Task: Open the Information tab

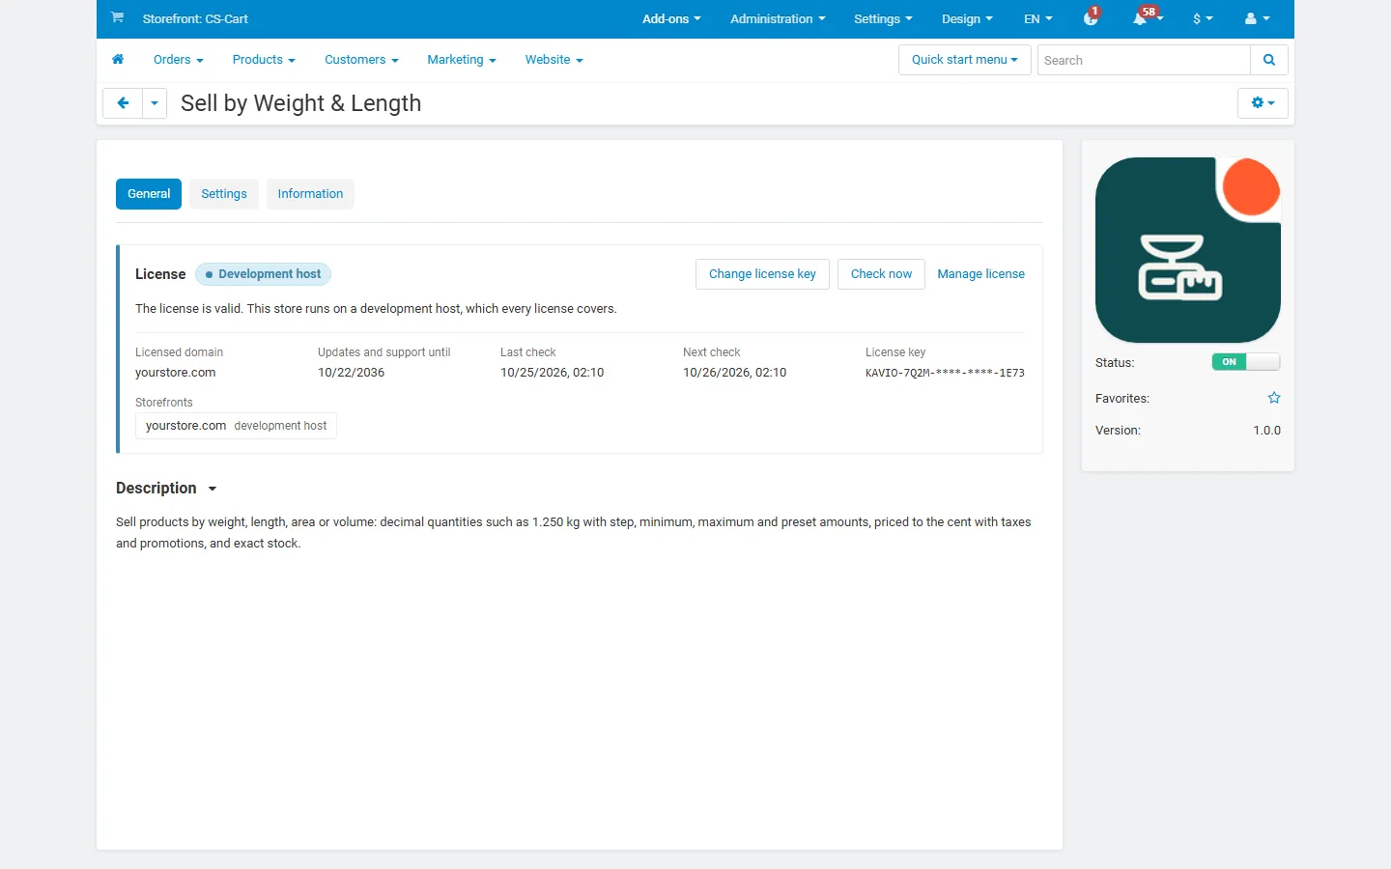Action: 310,194
